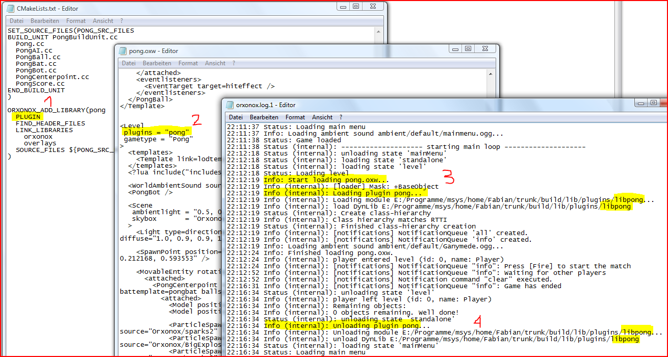Minimize the CMakeLists.txt editor window

(343, 6)
